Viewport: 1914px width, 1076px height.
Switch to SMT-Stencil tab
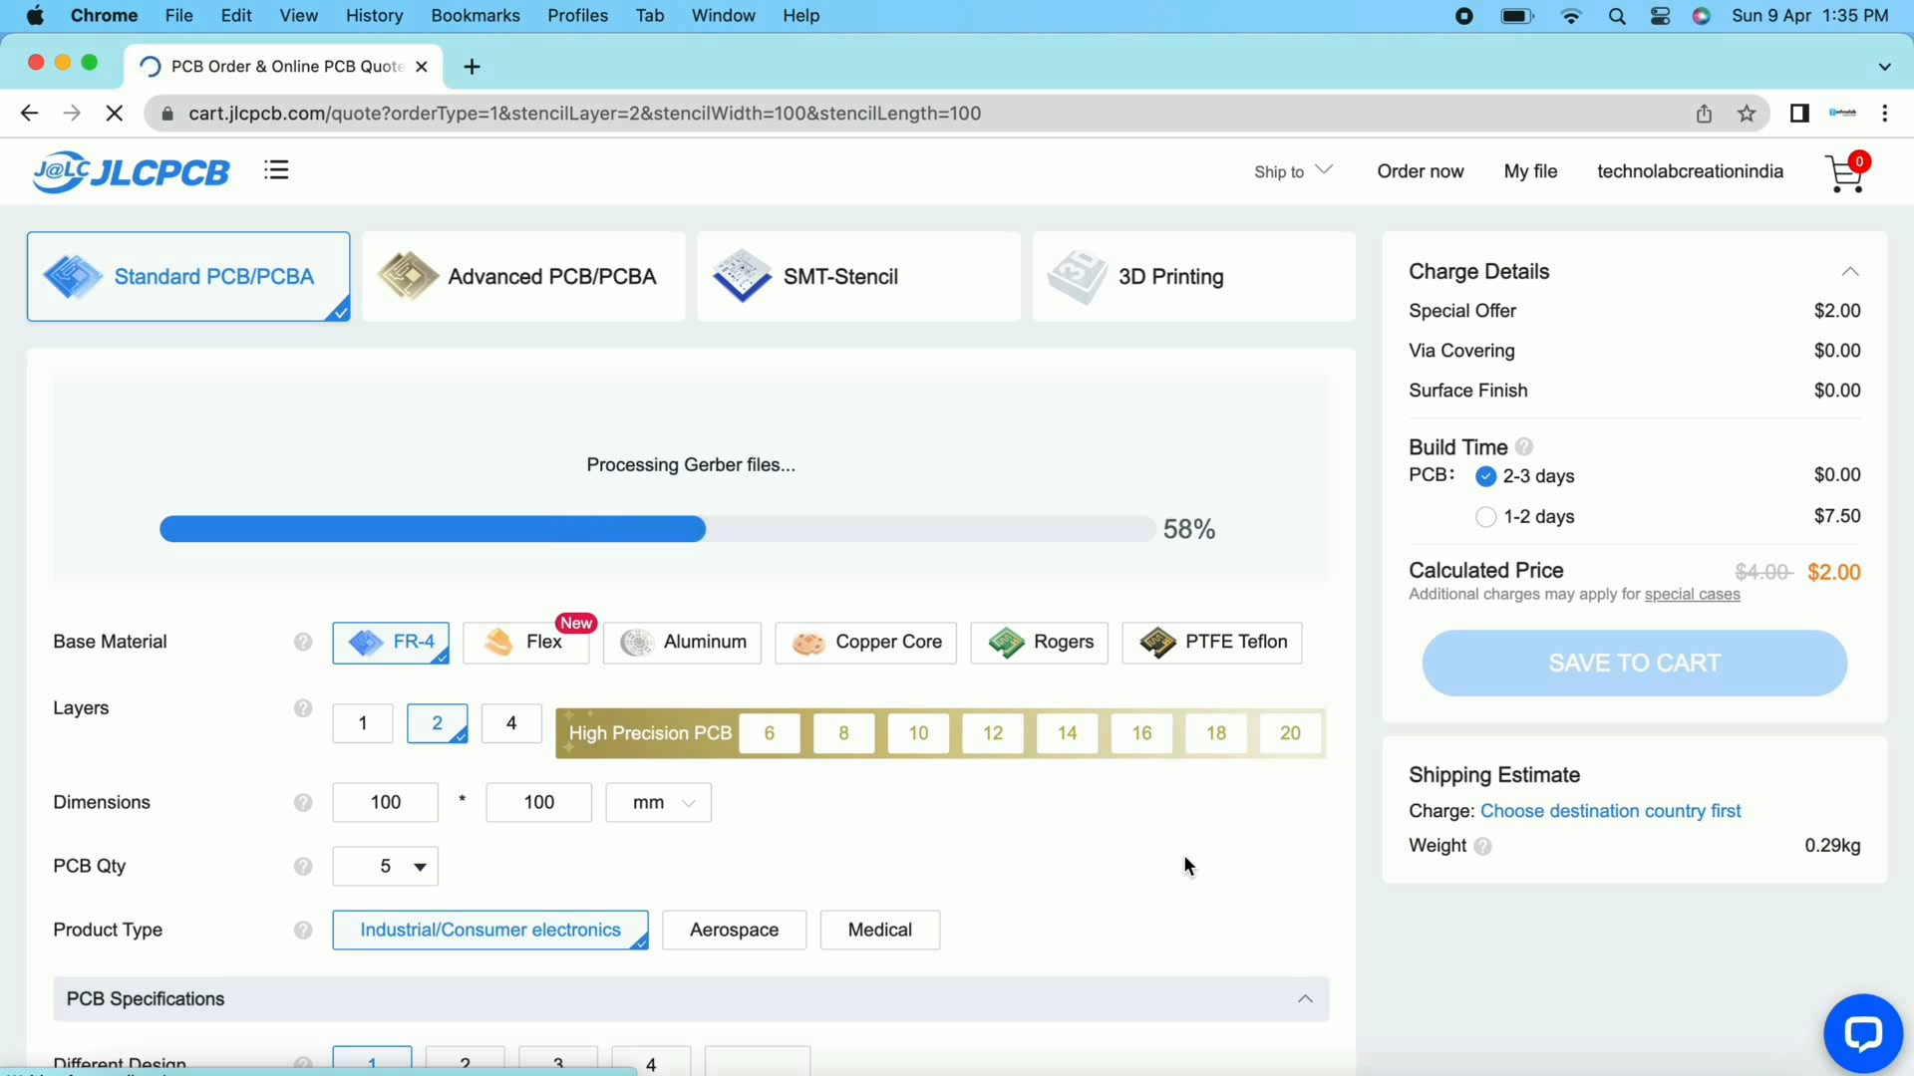[x=858, y=277]
